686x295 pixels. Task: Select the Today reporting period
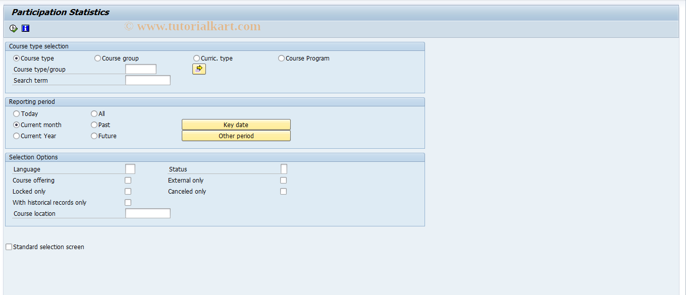[16, 114]
